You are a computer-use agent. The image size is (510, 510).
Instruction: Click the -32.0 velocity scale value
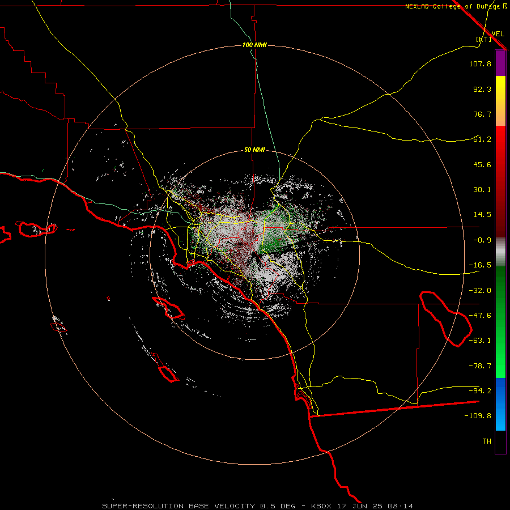point(480,291)
